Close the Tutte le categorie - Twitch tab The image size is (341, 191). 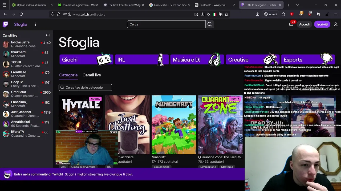(x=280, y=5)
